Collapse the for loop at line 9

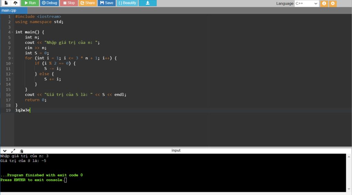point(12,58)
